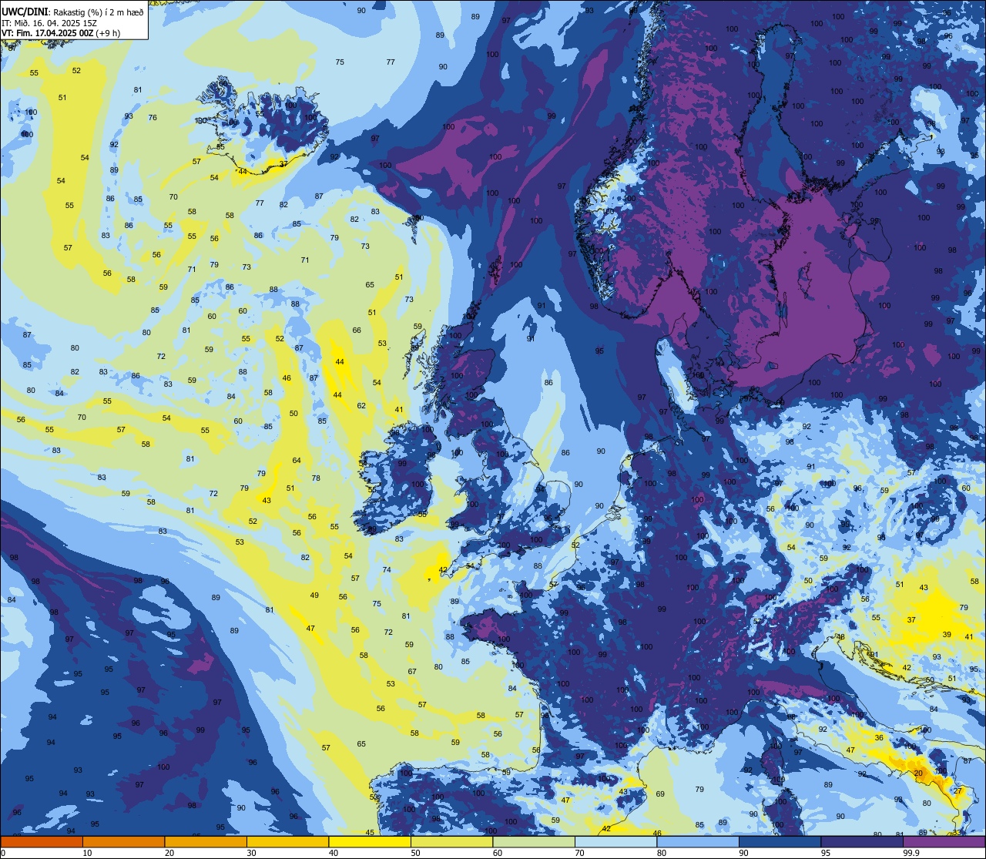986x859 pixels.
Task: Click the '39' humidity value on the map
Action: [x=947, y=635]
